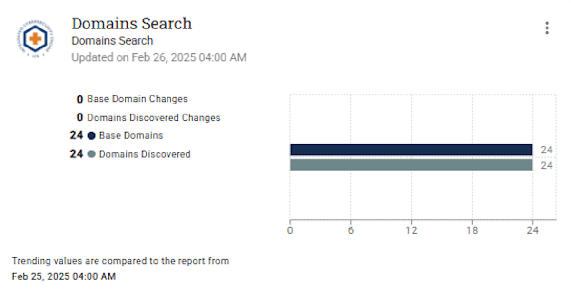Click the gray Domains Discovered bar
This screenshot has height=304, width=571.
click(411, 165)
